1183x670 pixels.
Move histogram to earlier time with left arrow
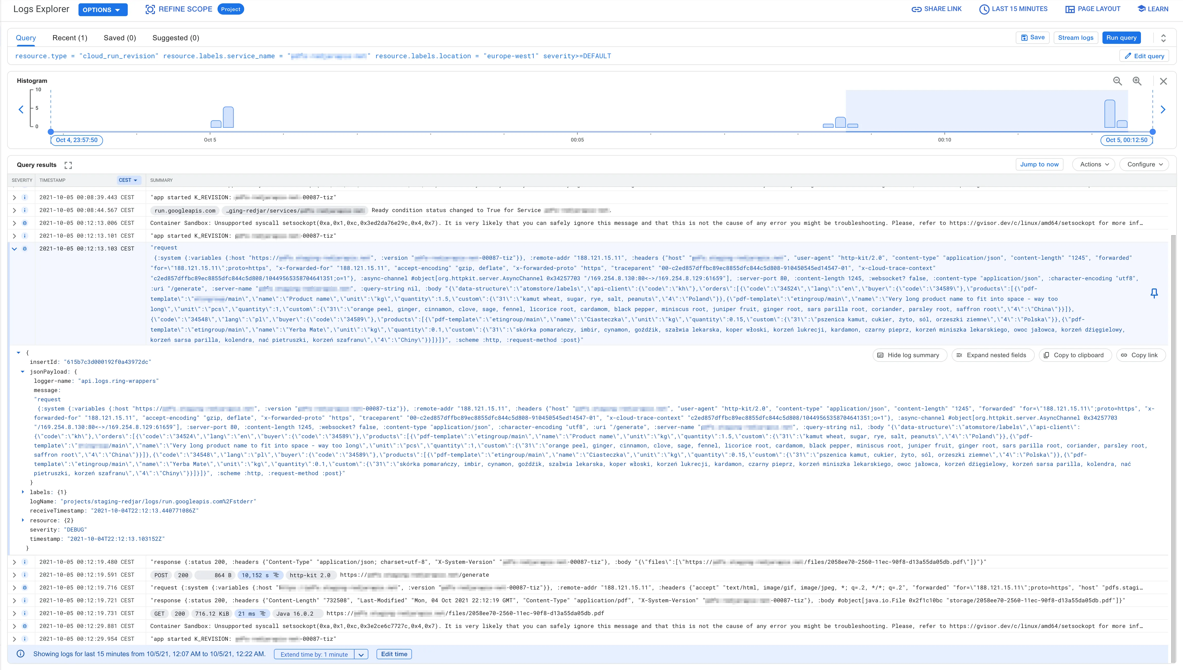(x=21, y=109)
